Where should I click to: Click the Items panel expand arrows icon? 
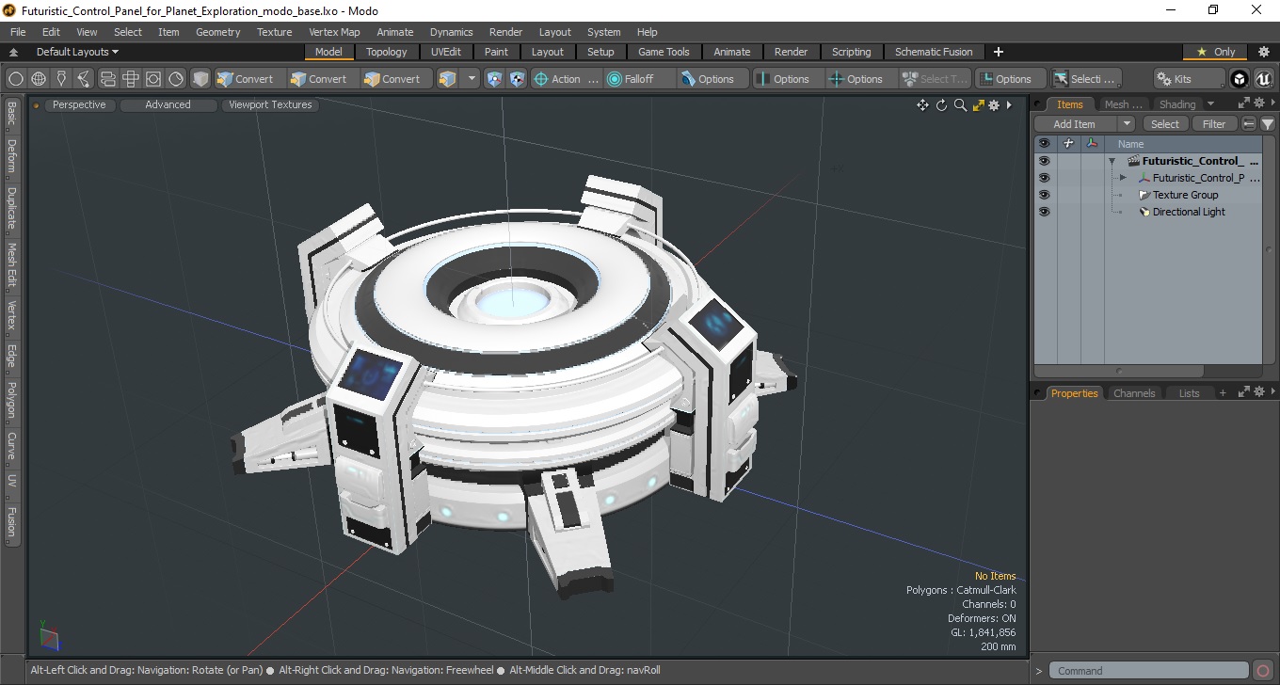point(1243,104)
